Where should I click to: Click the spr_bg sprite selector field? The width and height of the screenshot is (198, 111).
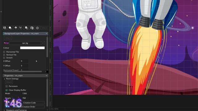click(25, 43)
